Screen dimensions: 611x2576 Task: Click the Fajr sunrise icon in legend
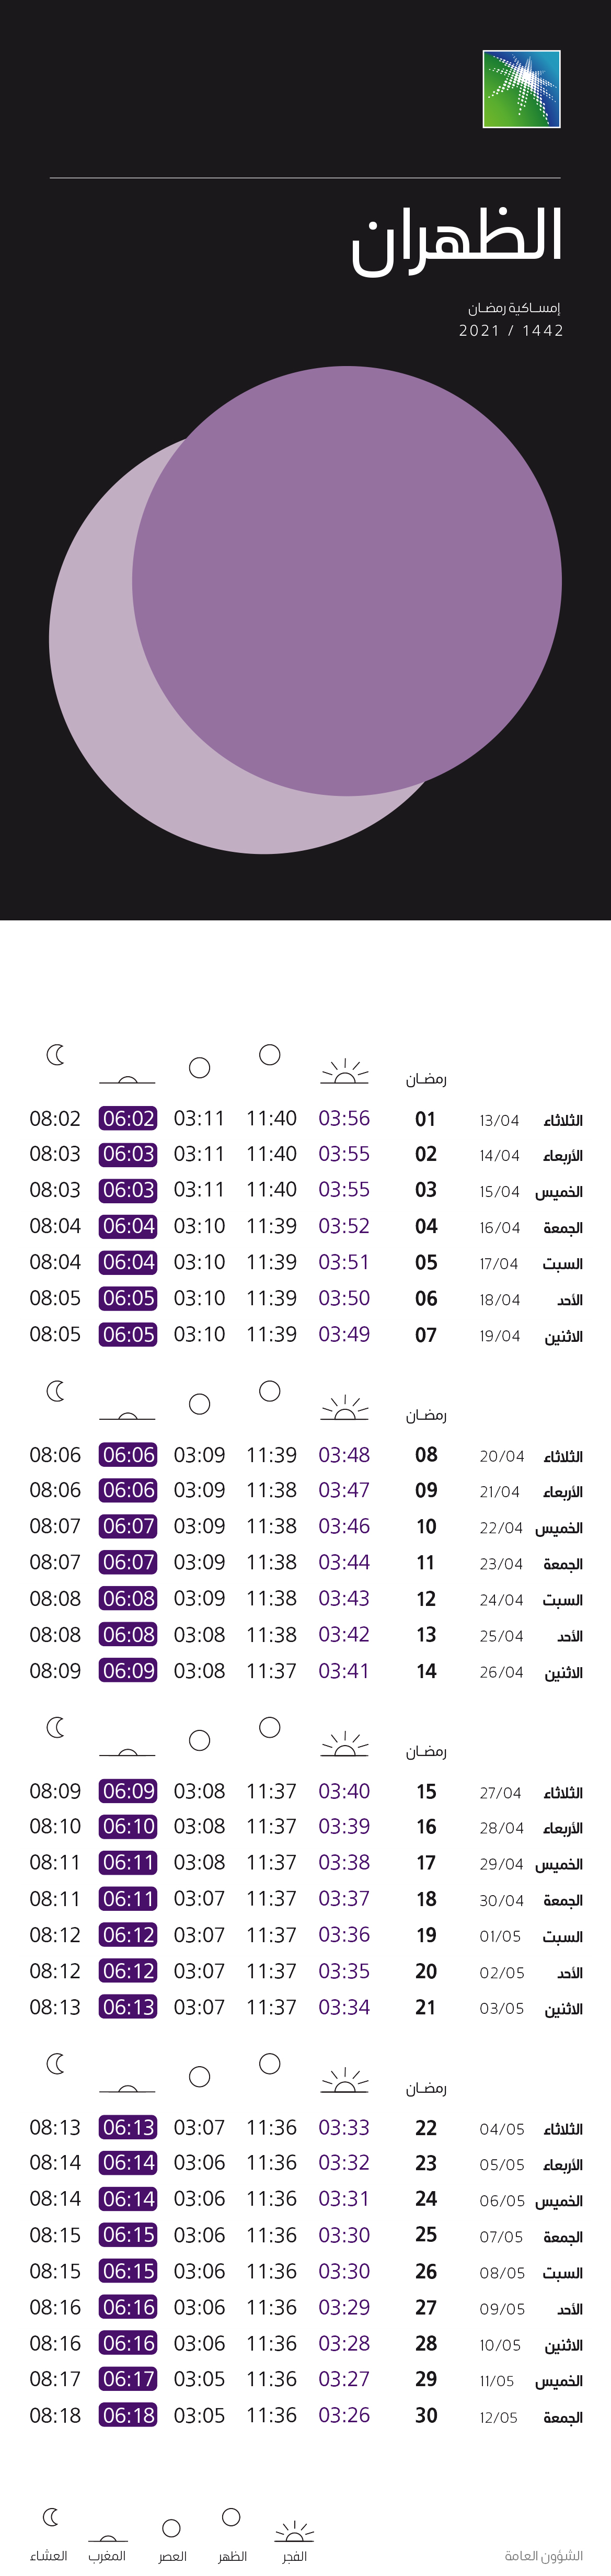[x=294, y=2523]
